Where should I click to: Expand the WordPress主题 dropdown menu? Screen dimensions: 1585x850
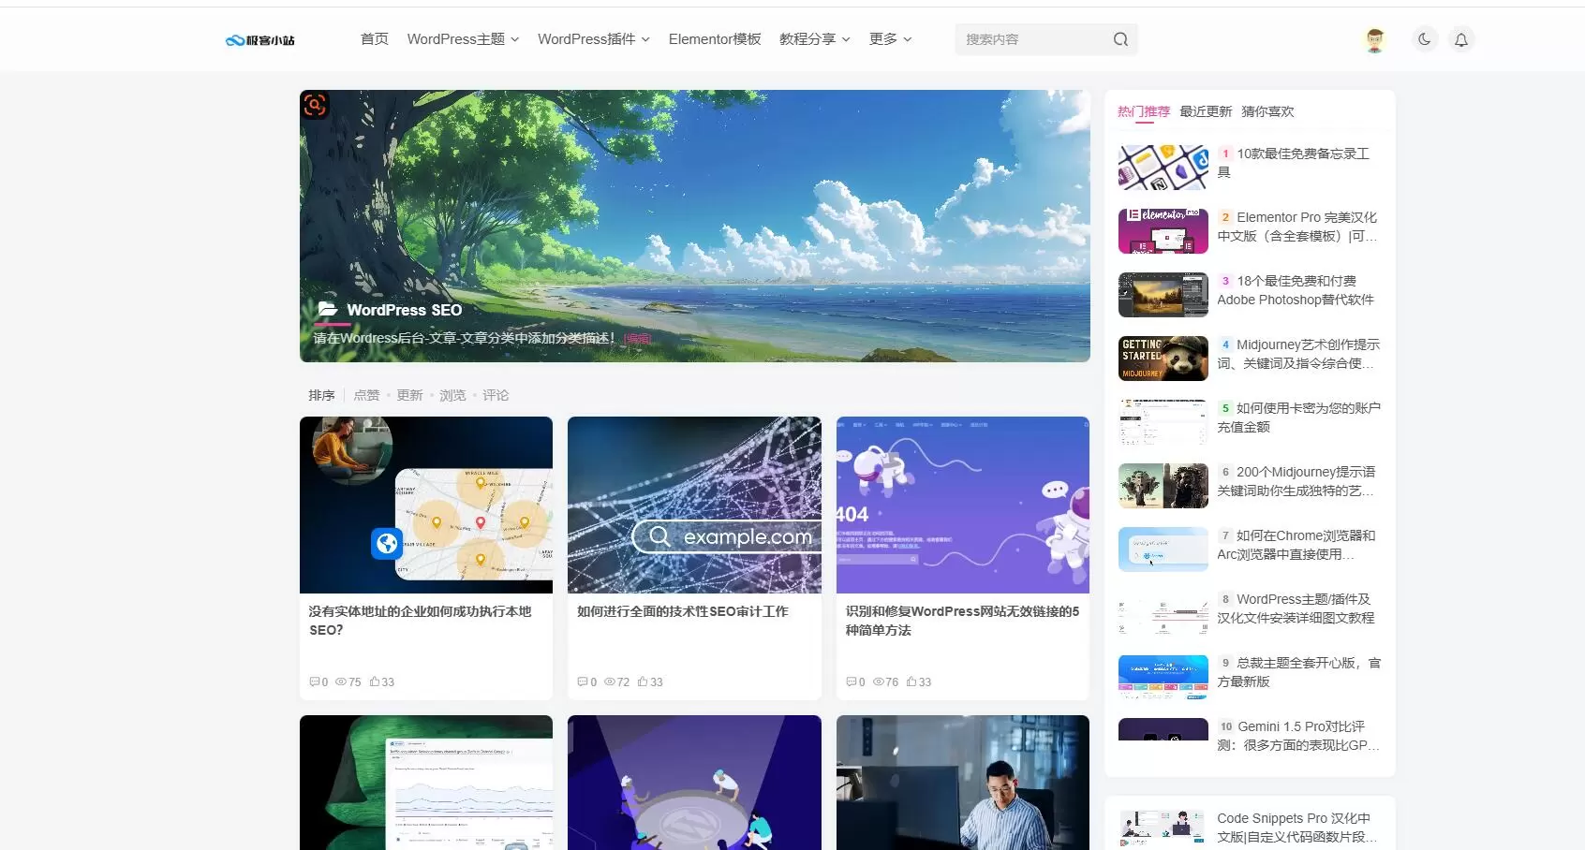coord(463,39)
